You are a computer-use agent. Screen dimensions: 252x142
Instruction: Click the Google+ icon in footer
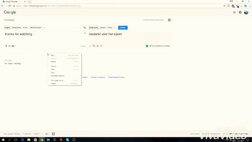click(x=47, y=134)
